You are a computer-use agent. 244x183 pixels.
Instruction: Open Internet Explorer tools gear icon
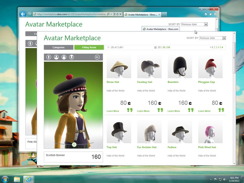(x=215, y=14)
